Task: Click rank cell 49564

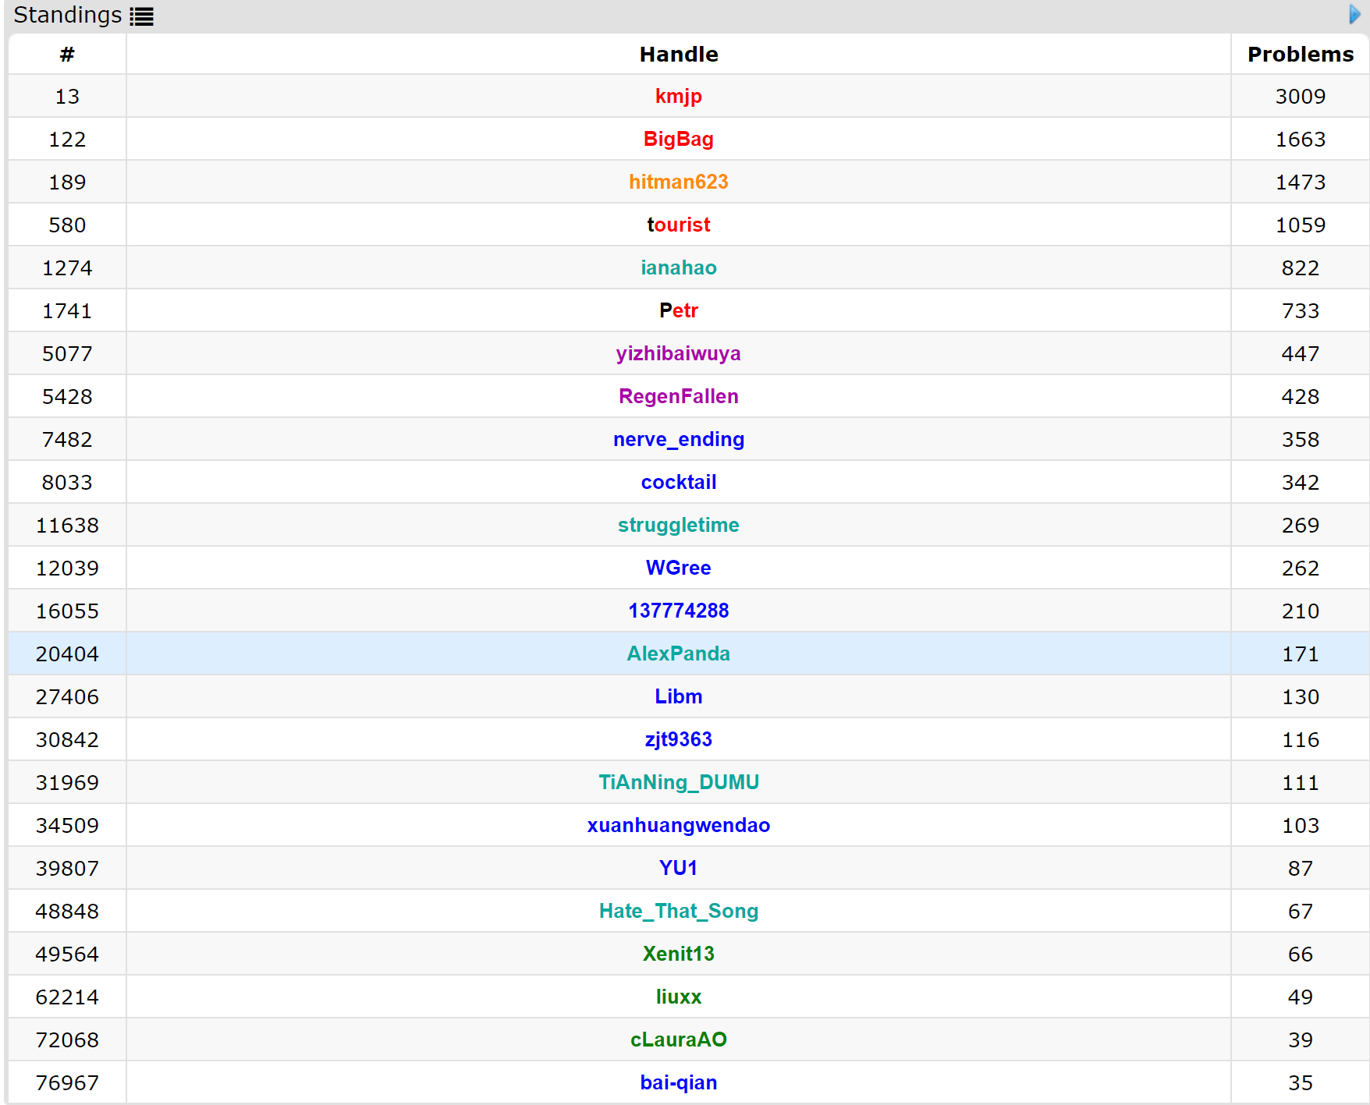Action: (67, 954)
